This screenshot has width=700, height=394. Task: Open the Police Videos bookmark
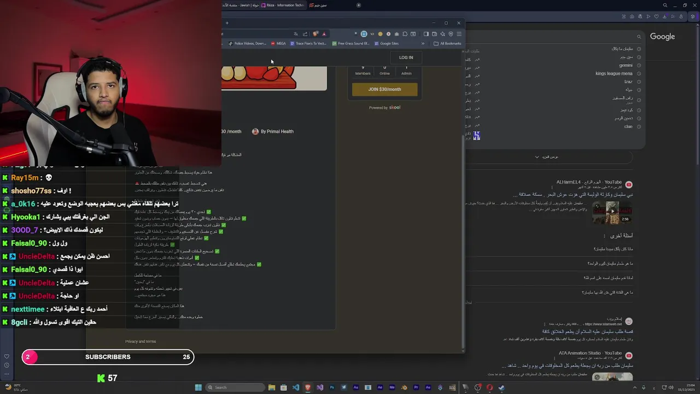247,43
